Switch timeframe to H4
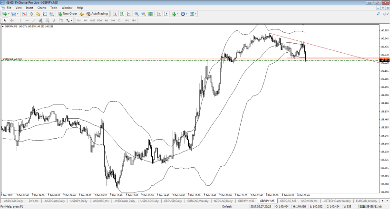Image resolution: width=390 pixels, height=209 pixels. [113, 20]
